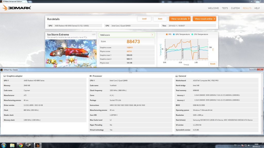Click the taskbar clock
Screen dimensions: 264x148
(x=256, y=145)
